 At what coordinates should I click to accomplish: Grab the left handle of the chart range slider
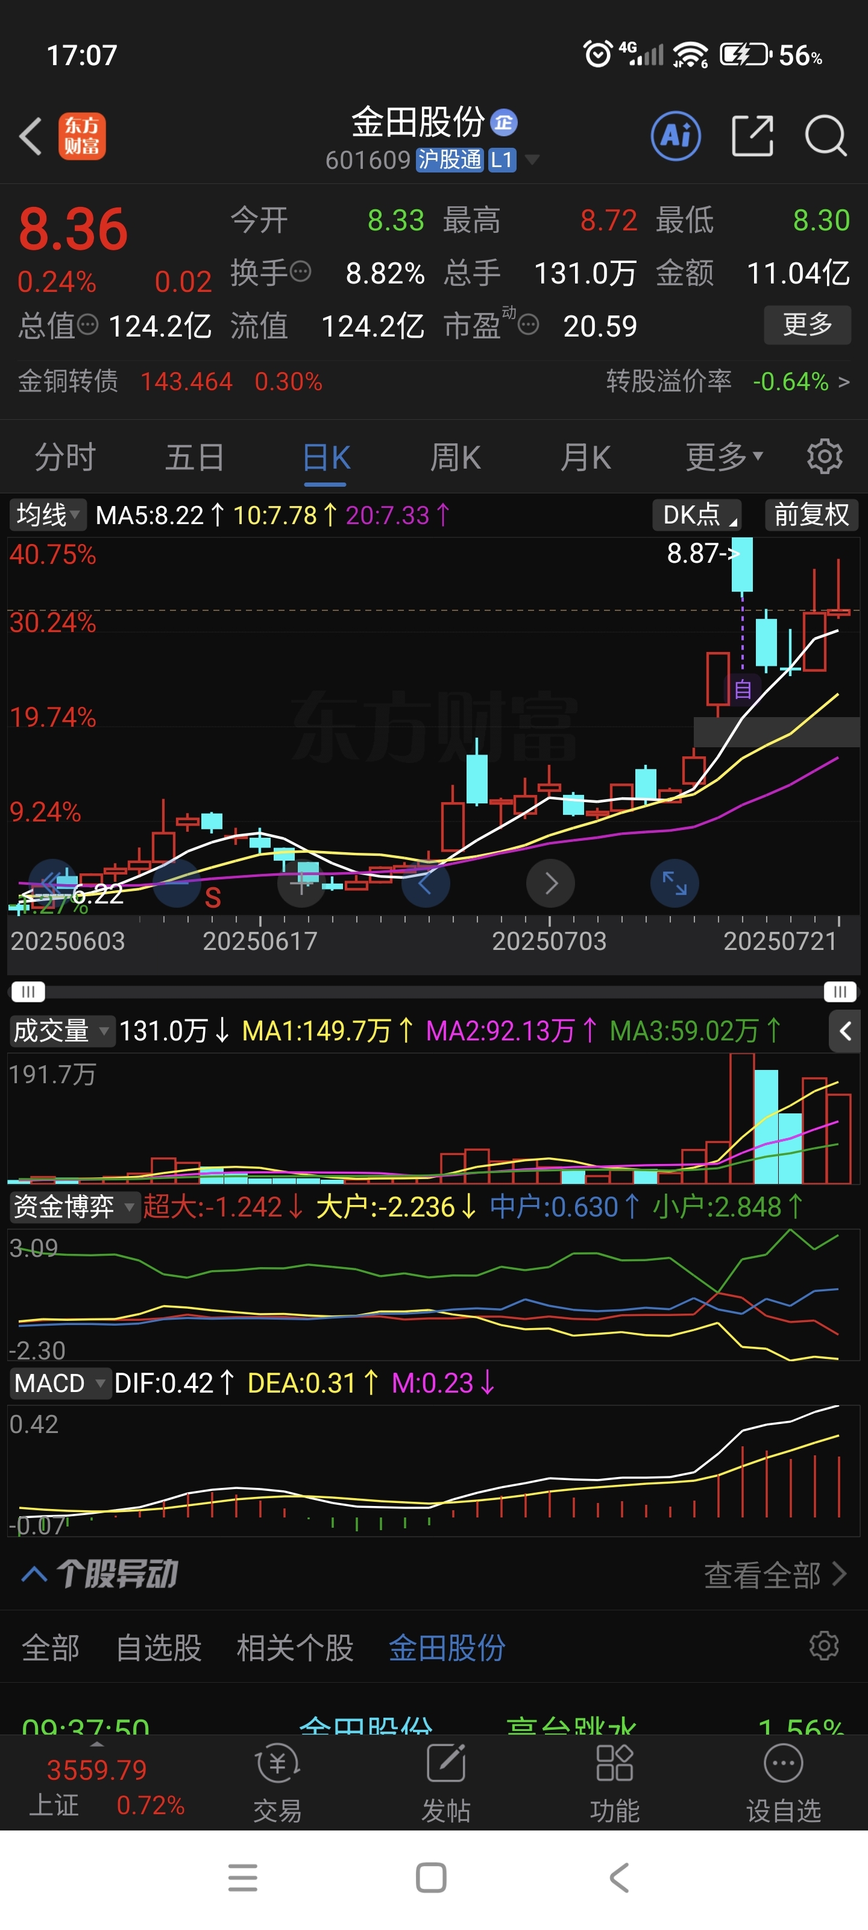(28, 991)
